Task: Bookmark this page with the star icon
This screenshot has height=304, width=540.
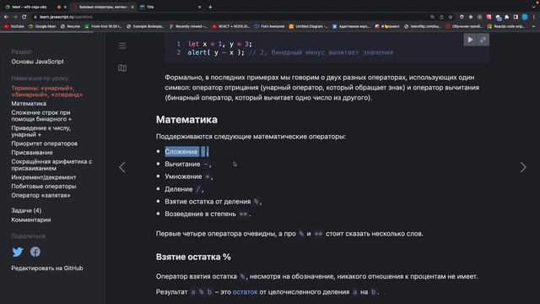Action: [451, 17]
